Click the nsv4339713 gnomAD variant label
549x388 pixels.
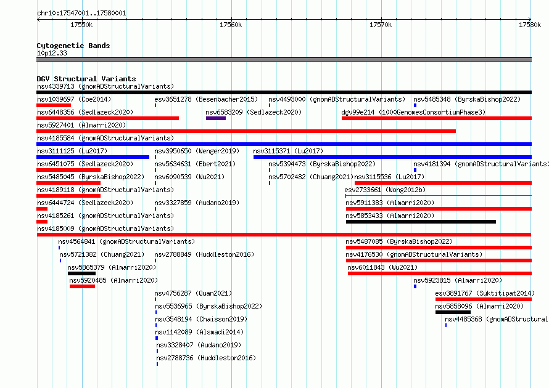click(105, 86)
